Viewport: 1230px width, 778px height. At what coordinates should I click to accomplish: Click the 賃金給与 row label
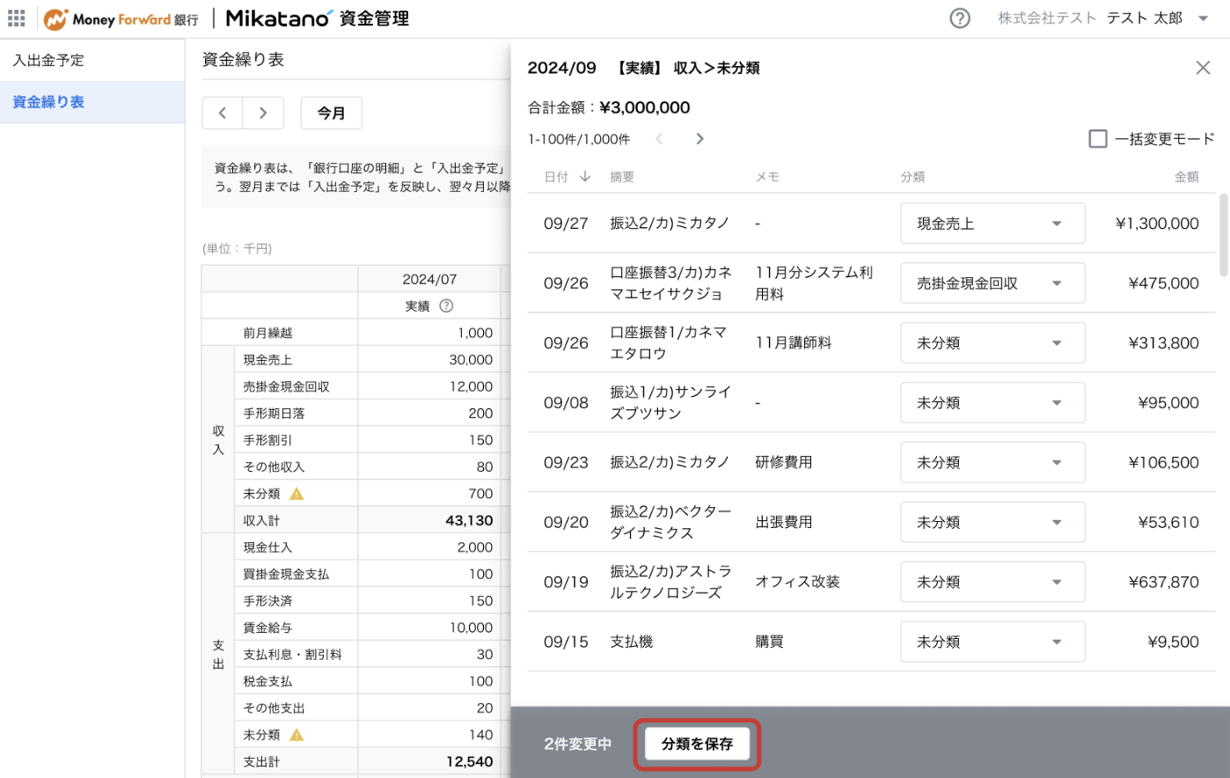pyautogui.click(x=267, y=628)
